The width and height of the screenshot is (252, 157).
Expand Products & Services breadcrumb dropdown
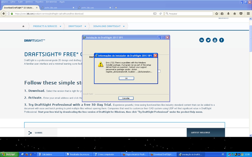click(x=60, y=26)
